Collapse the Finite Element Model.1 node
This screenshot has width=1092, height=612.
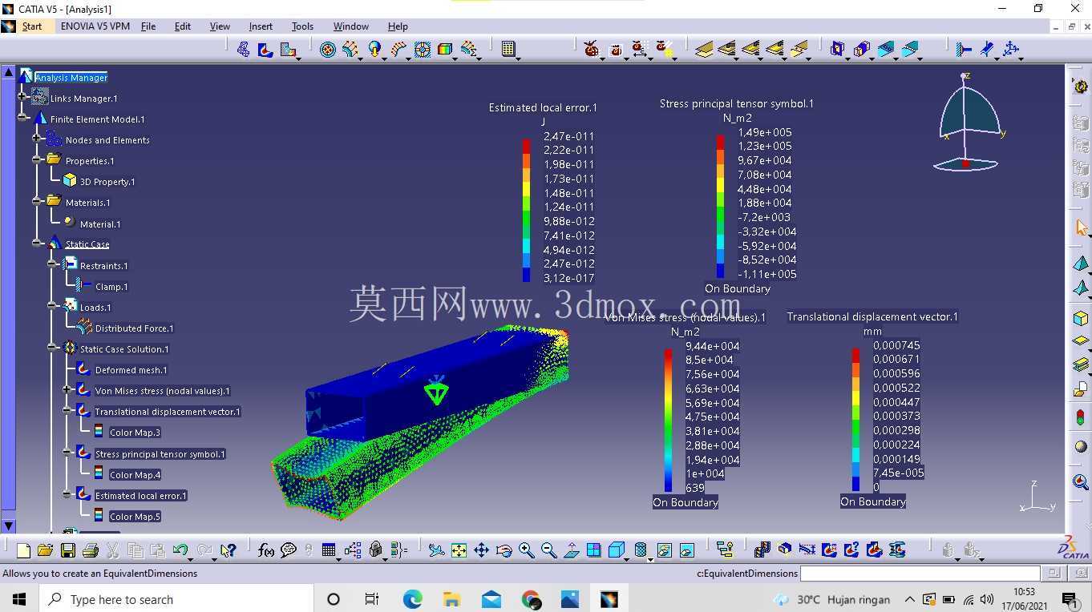point(22,119)
